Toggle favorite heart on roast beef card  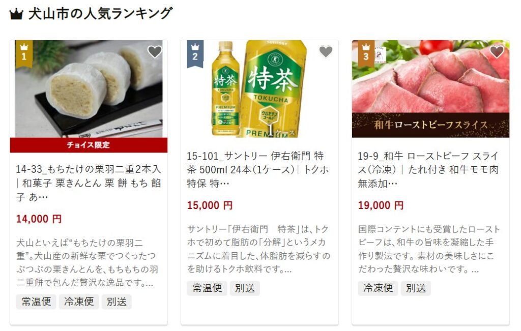[497, 51]
